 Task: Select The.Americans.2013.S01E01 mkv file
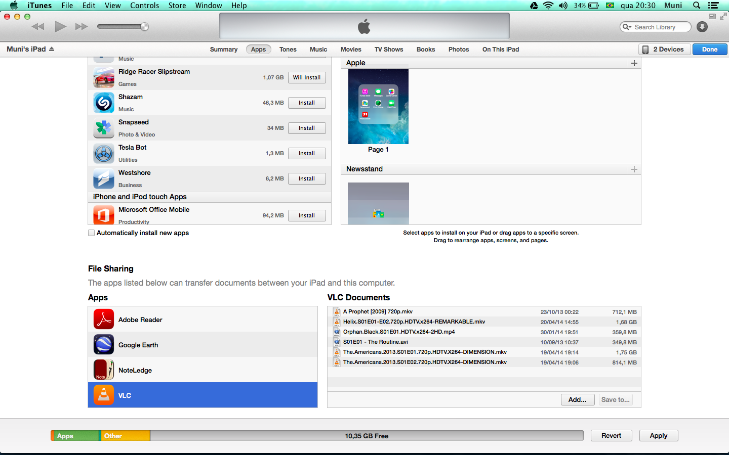point(484,352)
